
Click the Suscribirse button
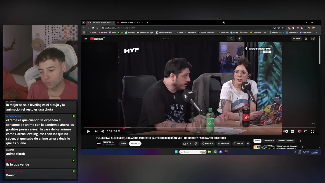pos(135,143)
